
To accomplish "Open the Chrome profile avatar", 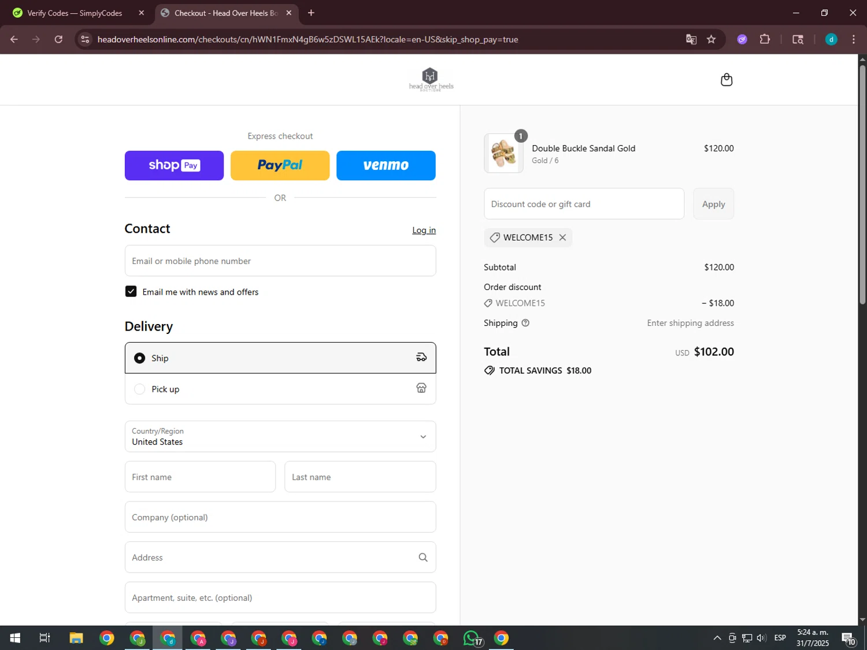I will click(831, 39).
